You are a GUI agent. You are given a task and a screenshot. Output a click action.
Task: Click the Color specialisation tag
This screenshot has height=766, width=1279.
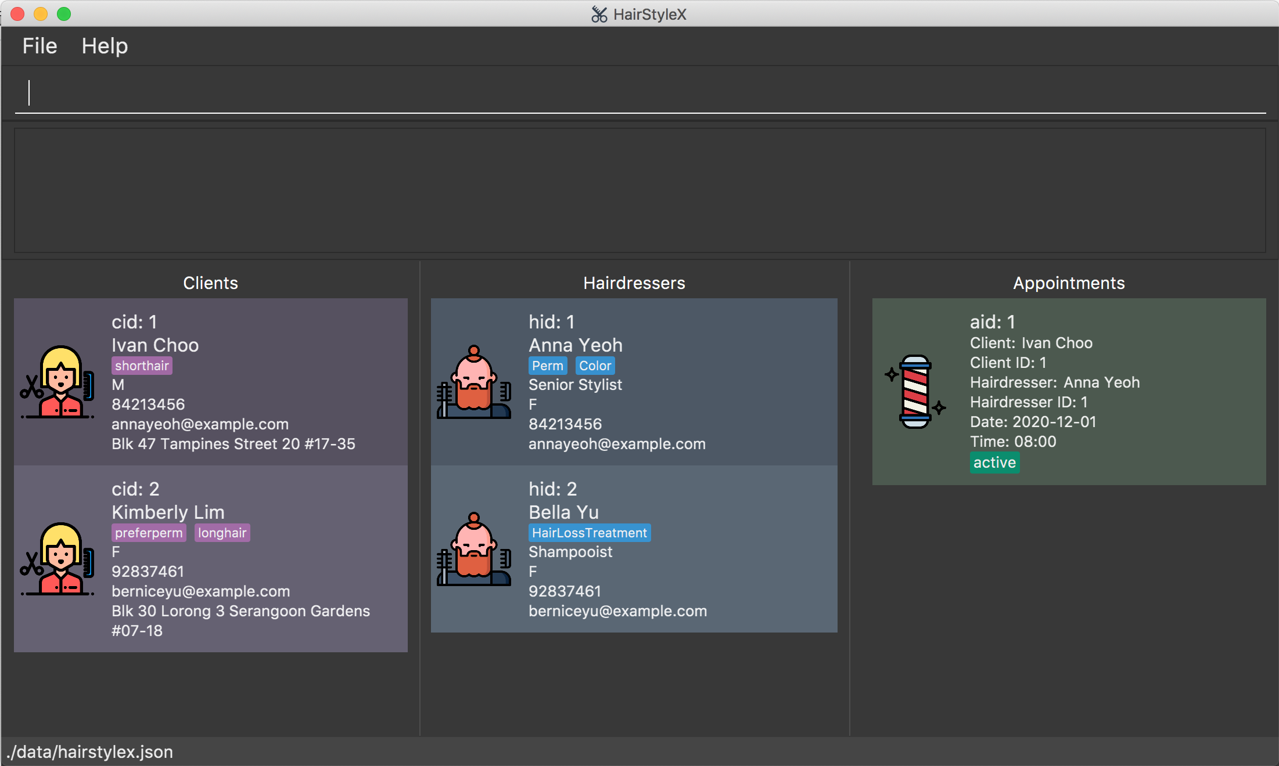point(595,366)
